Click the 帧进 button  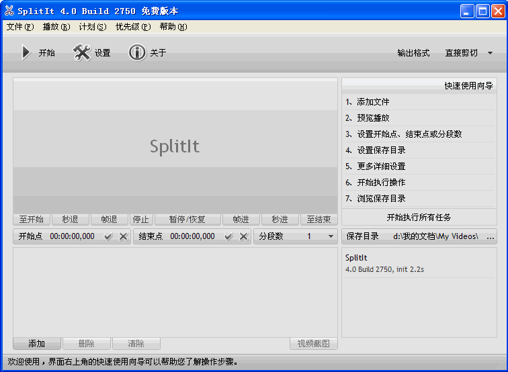coord(241,220)
